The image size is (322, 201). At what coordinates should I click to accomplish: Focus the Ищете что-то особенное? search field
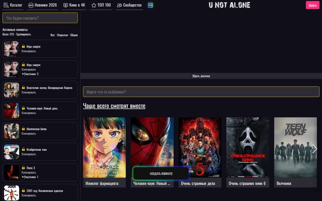click(x=201, y=91)
